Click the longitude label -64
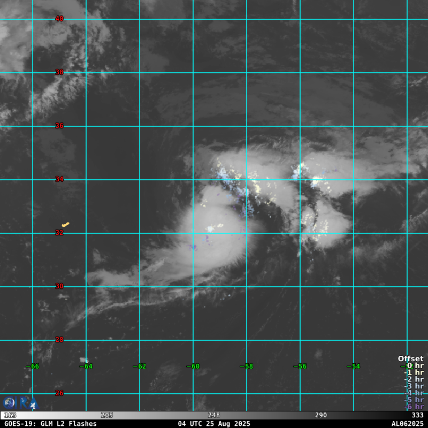428x428 pixels. click(86, 366)
